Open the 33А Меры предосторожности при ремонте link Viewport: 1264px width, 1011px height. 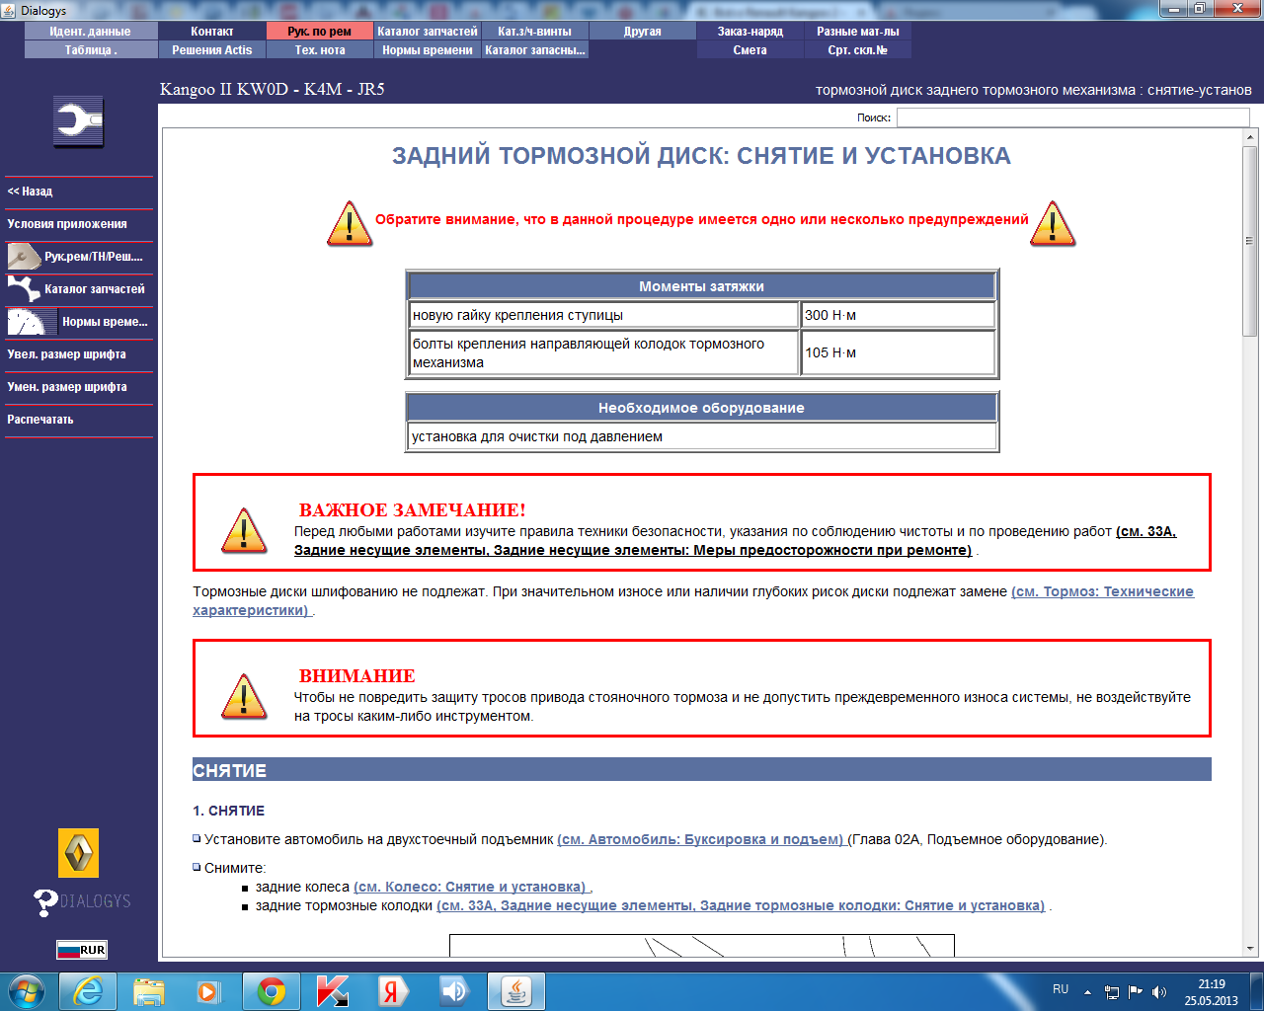tap(736, 541)
